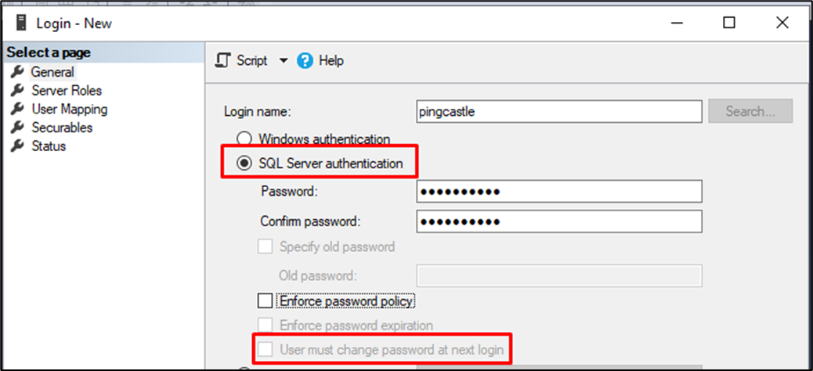
Task: Click the wrench icon beside Server Roles
Action: coord(17,90)
